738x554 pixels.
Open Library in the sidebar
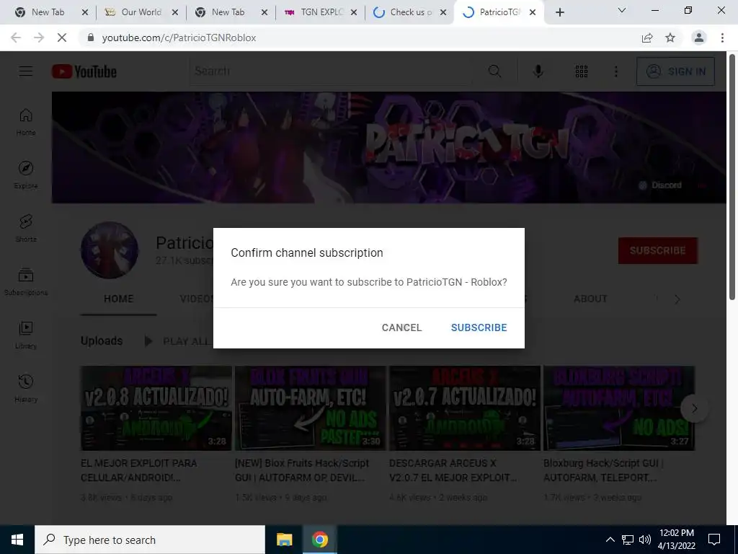coord(26,335)
